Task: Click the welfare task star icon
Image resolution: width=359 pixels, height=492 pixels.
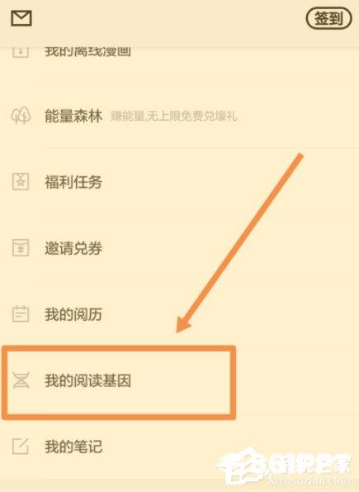Action: tap(21, 182)
